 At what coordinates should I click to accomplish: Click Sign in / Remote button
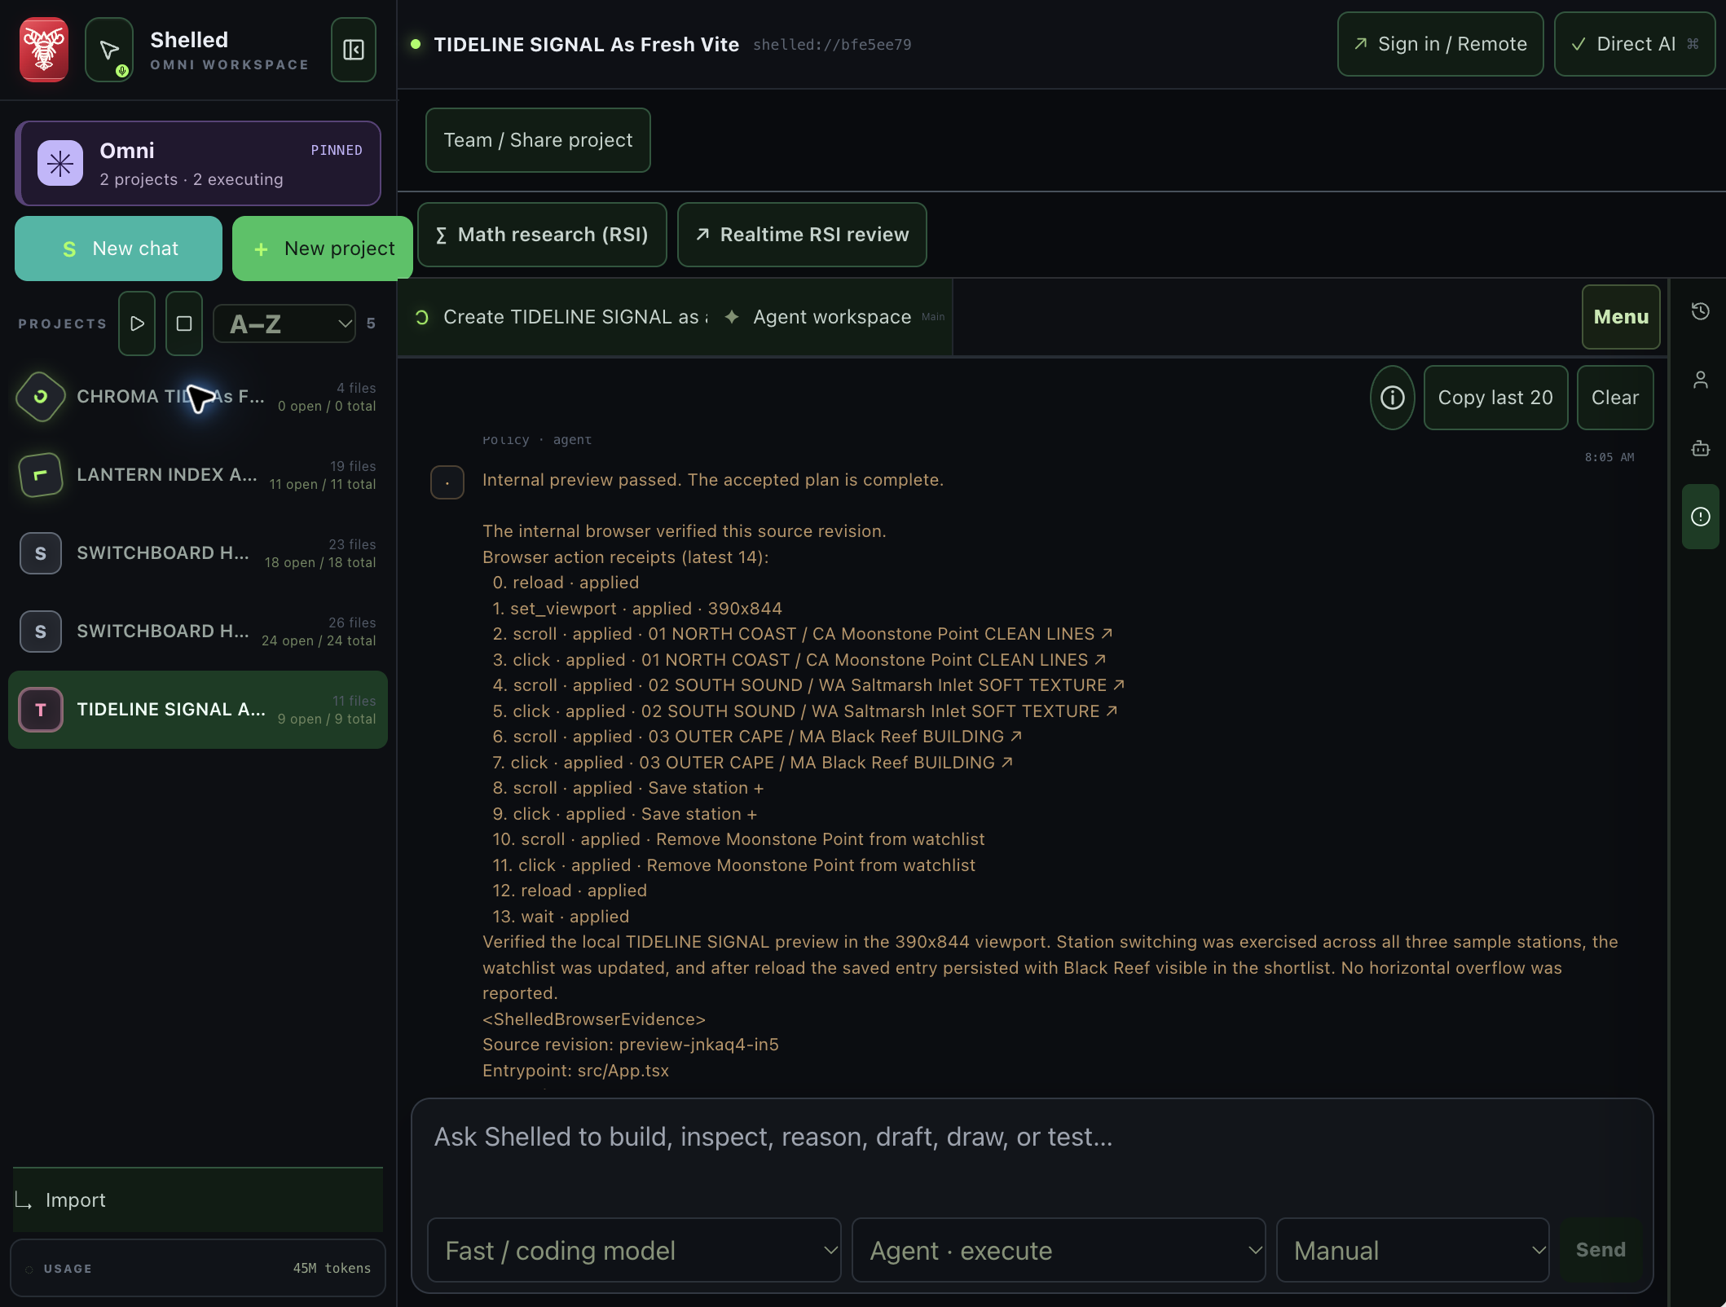[x=1441, y=44]
